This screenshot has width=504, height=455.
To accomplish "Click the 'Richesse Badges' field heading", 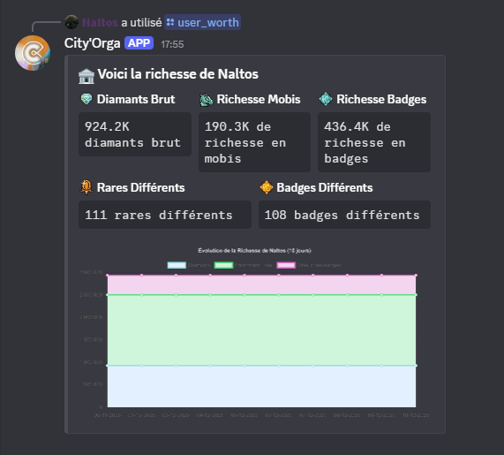I will point(381,100).
